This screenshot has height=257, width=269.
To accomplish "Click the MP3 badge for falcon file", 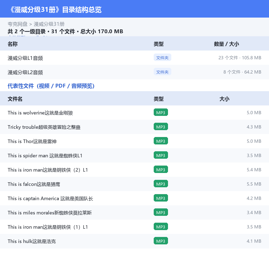I will 161,184.
